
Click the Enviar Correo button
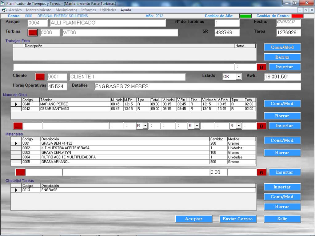pos(238,219)
